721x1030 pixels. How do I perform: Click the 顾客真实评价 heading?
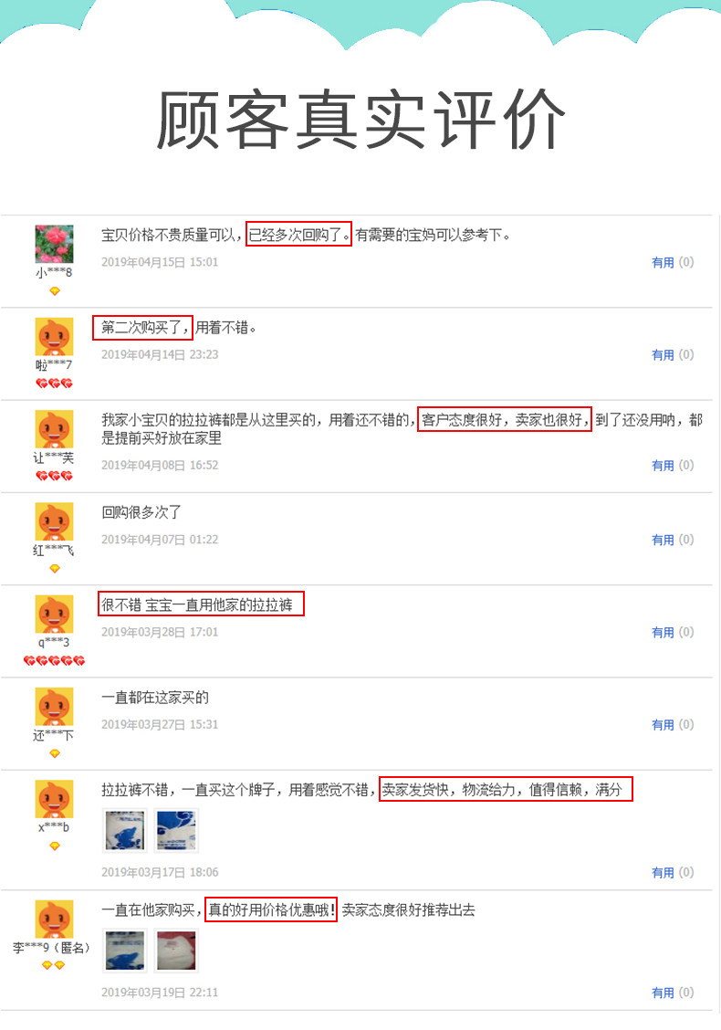(360, 121)
